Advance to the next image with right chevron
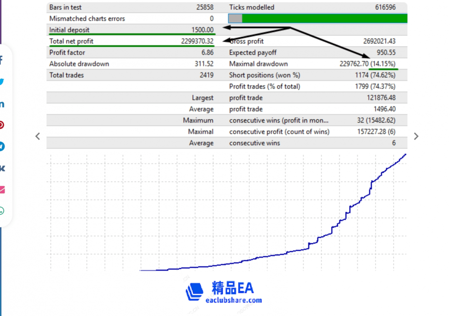The image size is (450, 316). pyautogui.click(x=416, y=136)
